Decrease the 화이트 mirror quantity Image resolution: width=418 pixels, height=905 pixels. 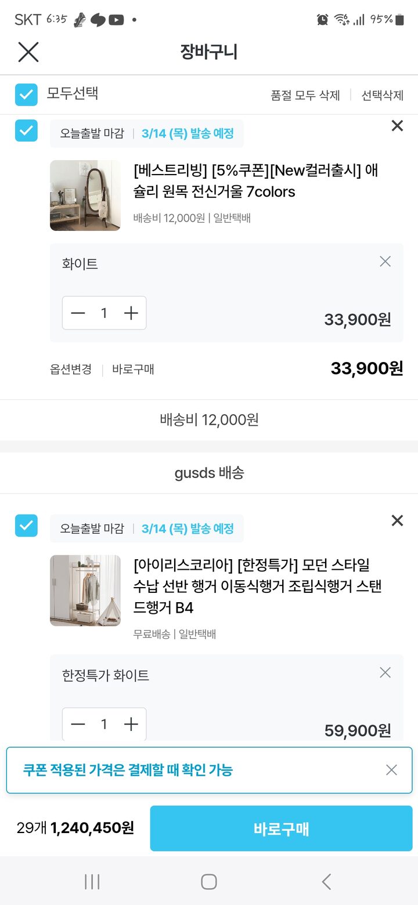pyautogui.click(x=78, y=313)
